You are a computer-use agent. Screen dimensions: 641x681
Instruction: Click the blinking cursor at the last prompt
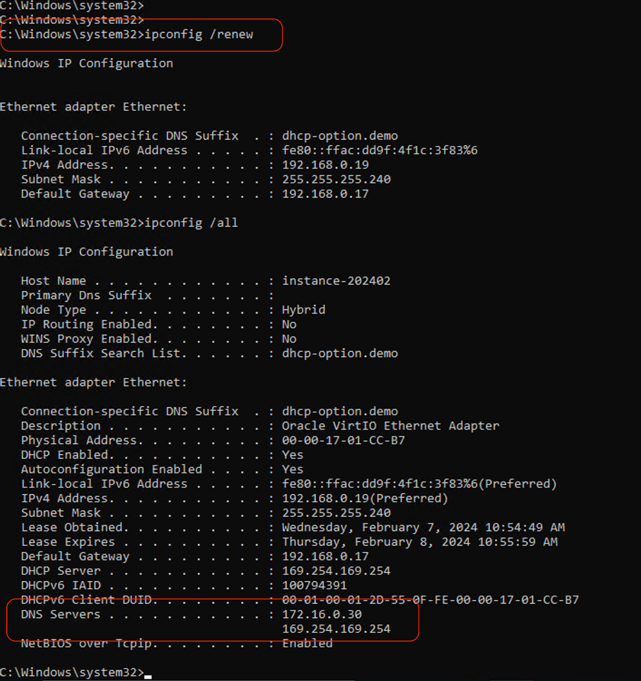[148, 674]
